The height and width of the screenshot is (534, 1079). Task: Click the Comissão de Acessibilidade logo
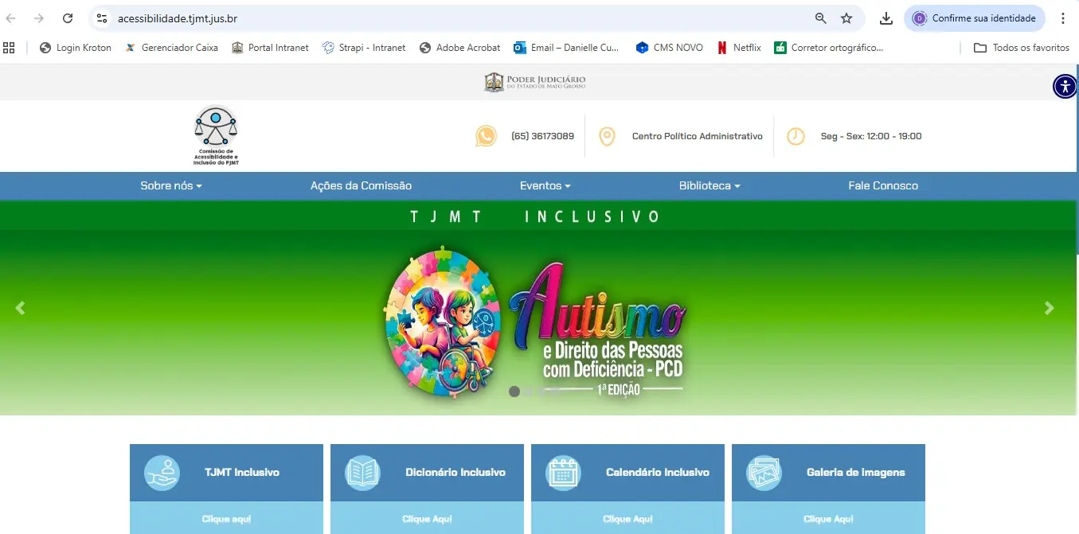(x=216, y=134)
